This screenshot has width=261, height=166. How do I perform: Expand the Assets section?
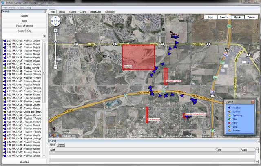click(24, 16)
